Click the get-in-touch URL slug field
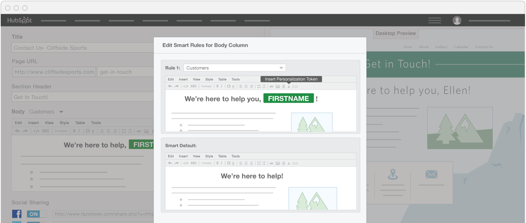 pyautogui.click(x=126, y=72)
